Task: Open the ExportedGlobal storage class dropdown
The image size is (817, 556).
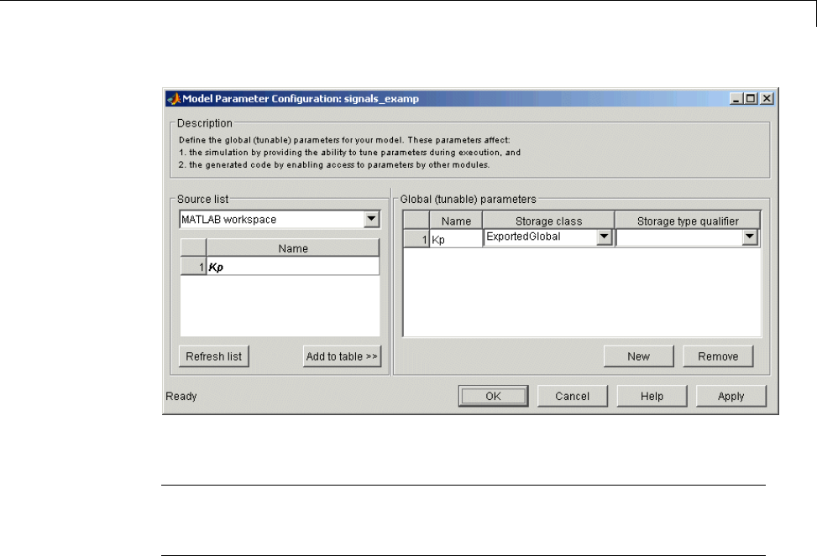Action: tap(604, 236)
